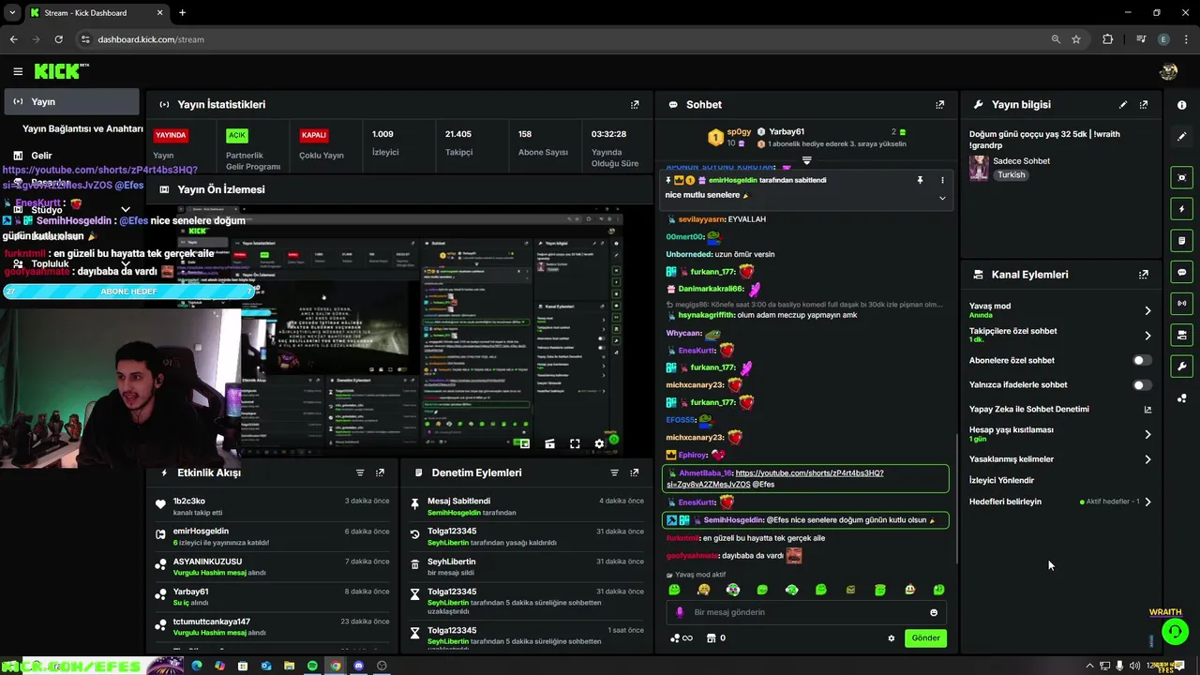1200x675 pixels.
Task: Click the circles icon at sidebar bottom
Action: [x=1181, y=398]
